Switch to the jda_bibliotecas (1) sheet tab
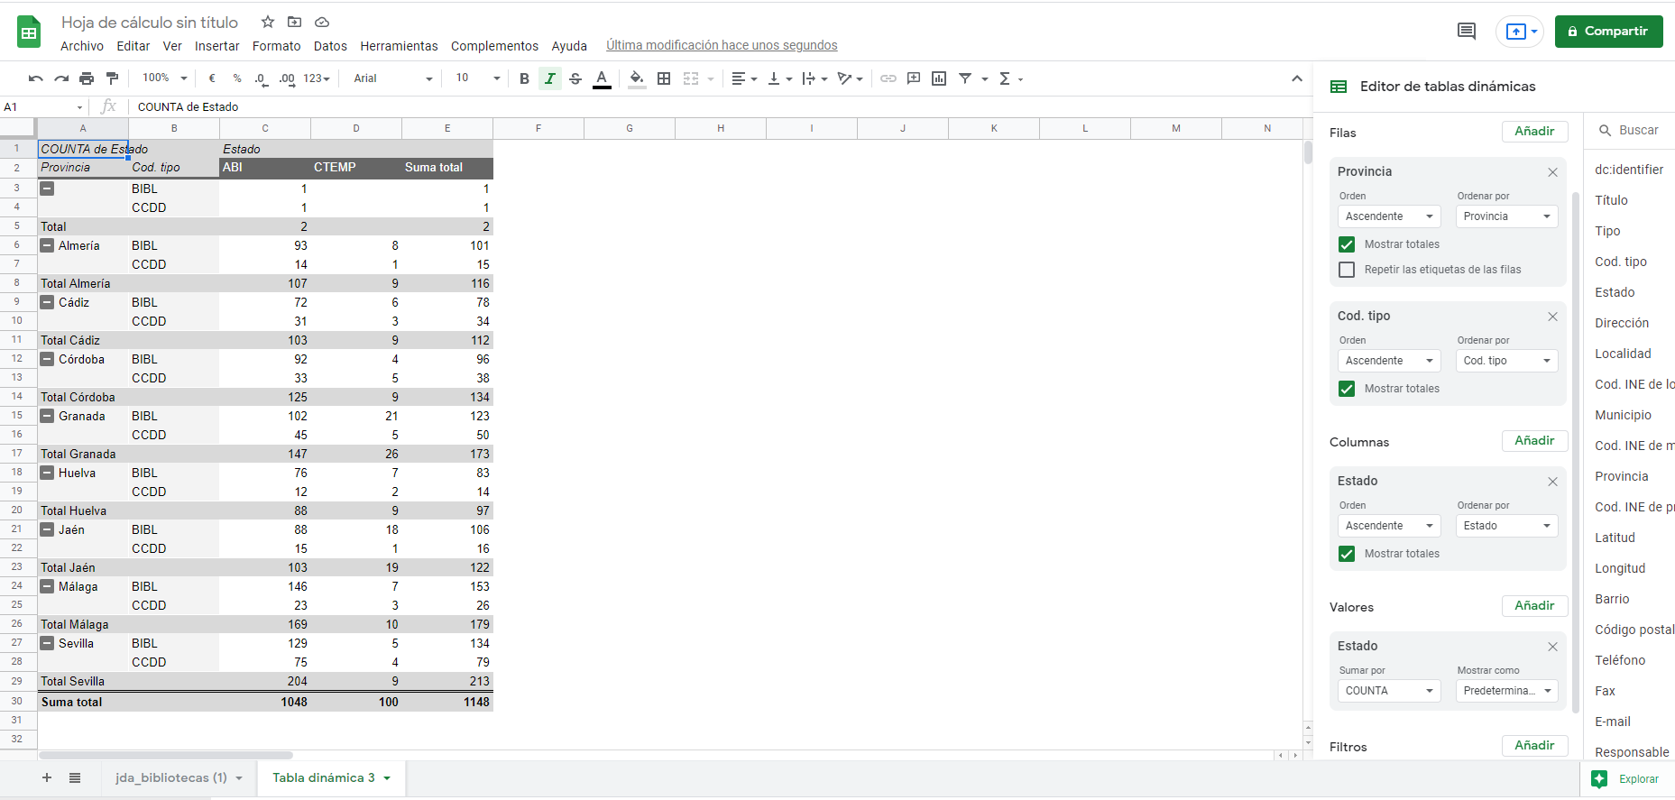 tap(170, 777)
